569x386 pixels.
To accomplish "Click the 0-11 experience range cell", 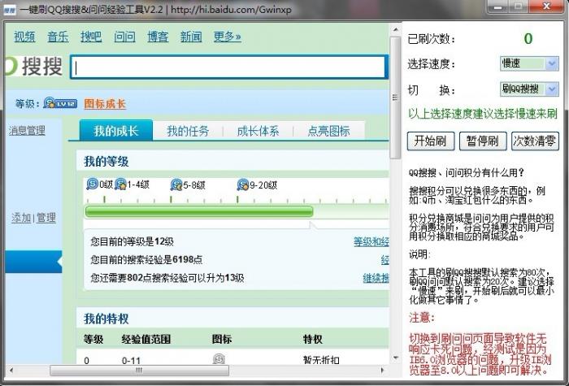I will click(x=131, y=361).
